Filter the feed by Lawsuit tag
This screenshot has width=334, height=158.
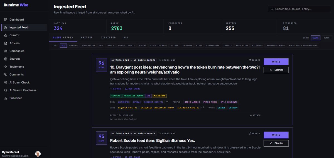[x=228, y=45]
